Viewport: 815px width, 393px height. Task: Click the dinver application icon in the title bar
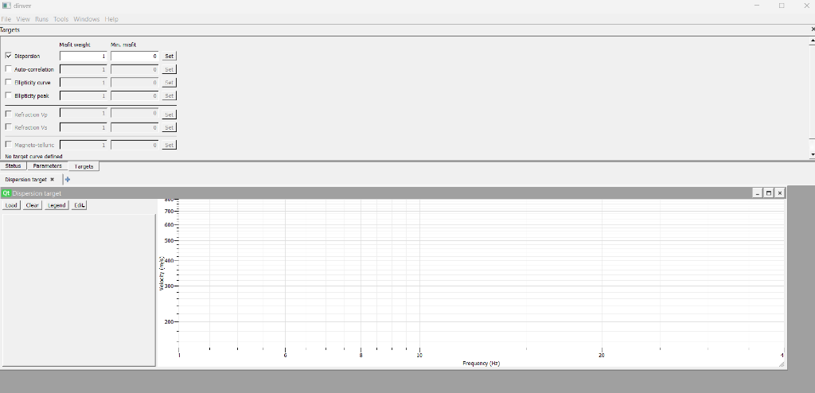click(x=6, y=6)
